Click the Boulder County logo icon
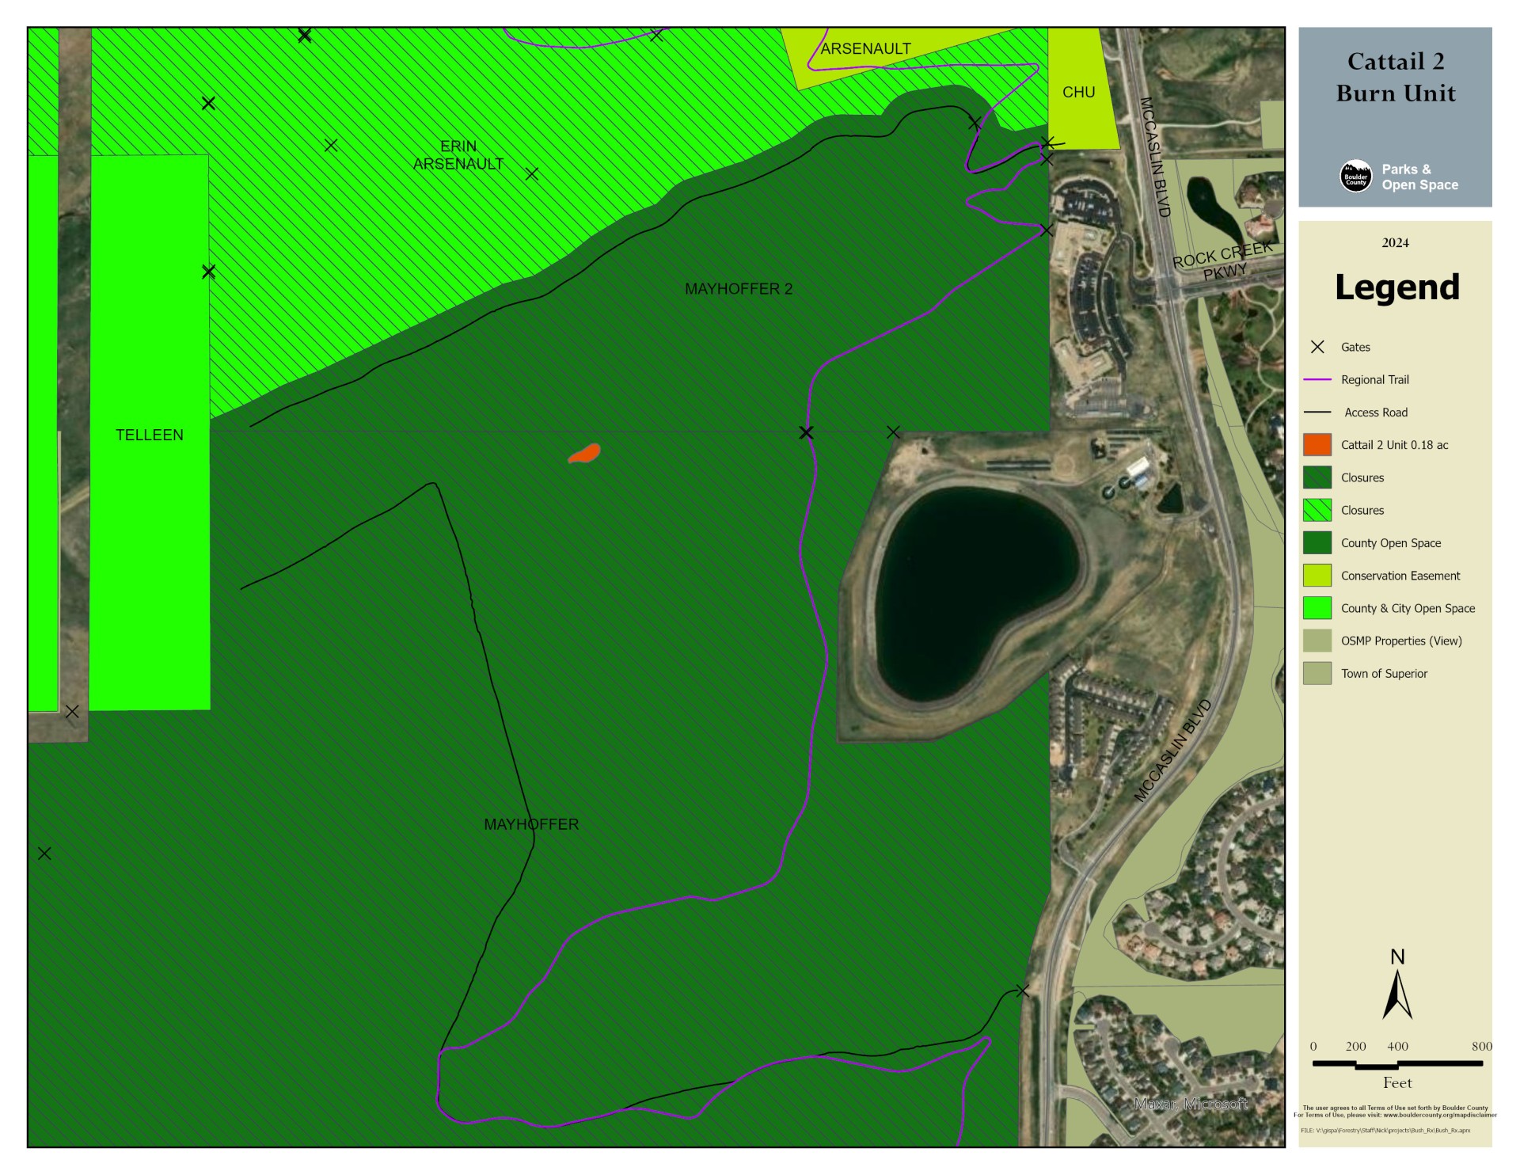This screenshot has height=1175, width=1520. tap(1355, 176)
